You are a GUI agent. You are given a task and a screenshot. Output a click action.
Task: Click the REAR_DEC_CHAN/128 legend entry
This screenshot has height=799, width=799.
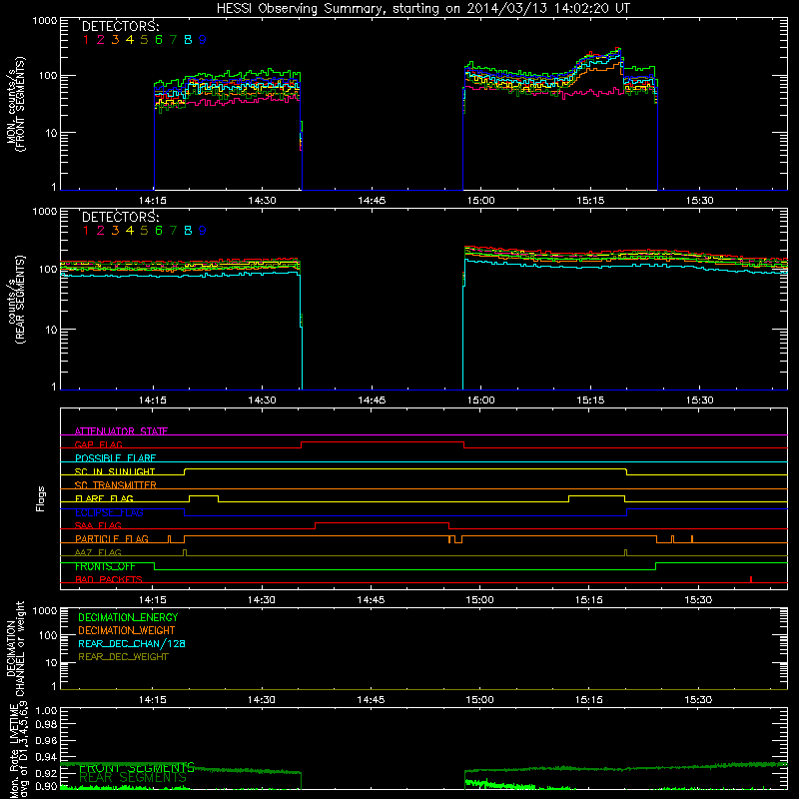click(132, 643)
